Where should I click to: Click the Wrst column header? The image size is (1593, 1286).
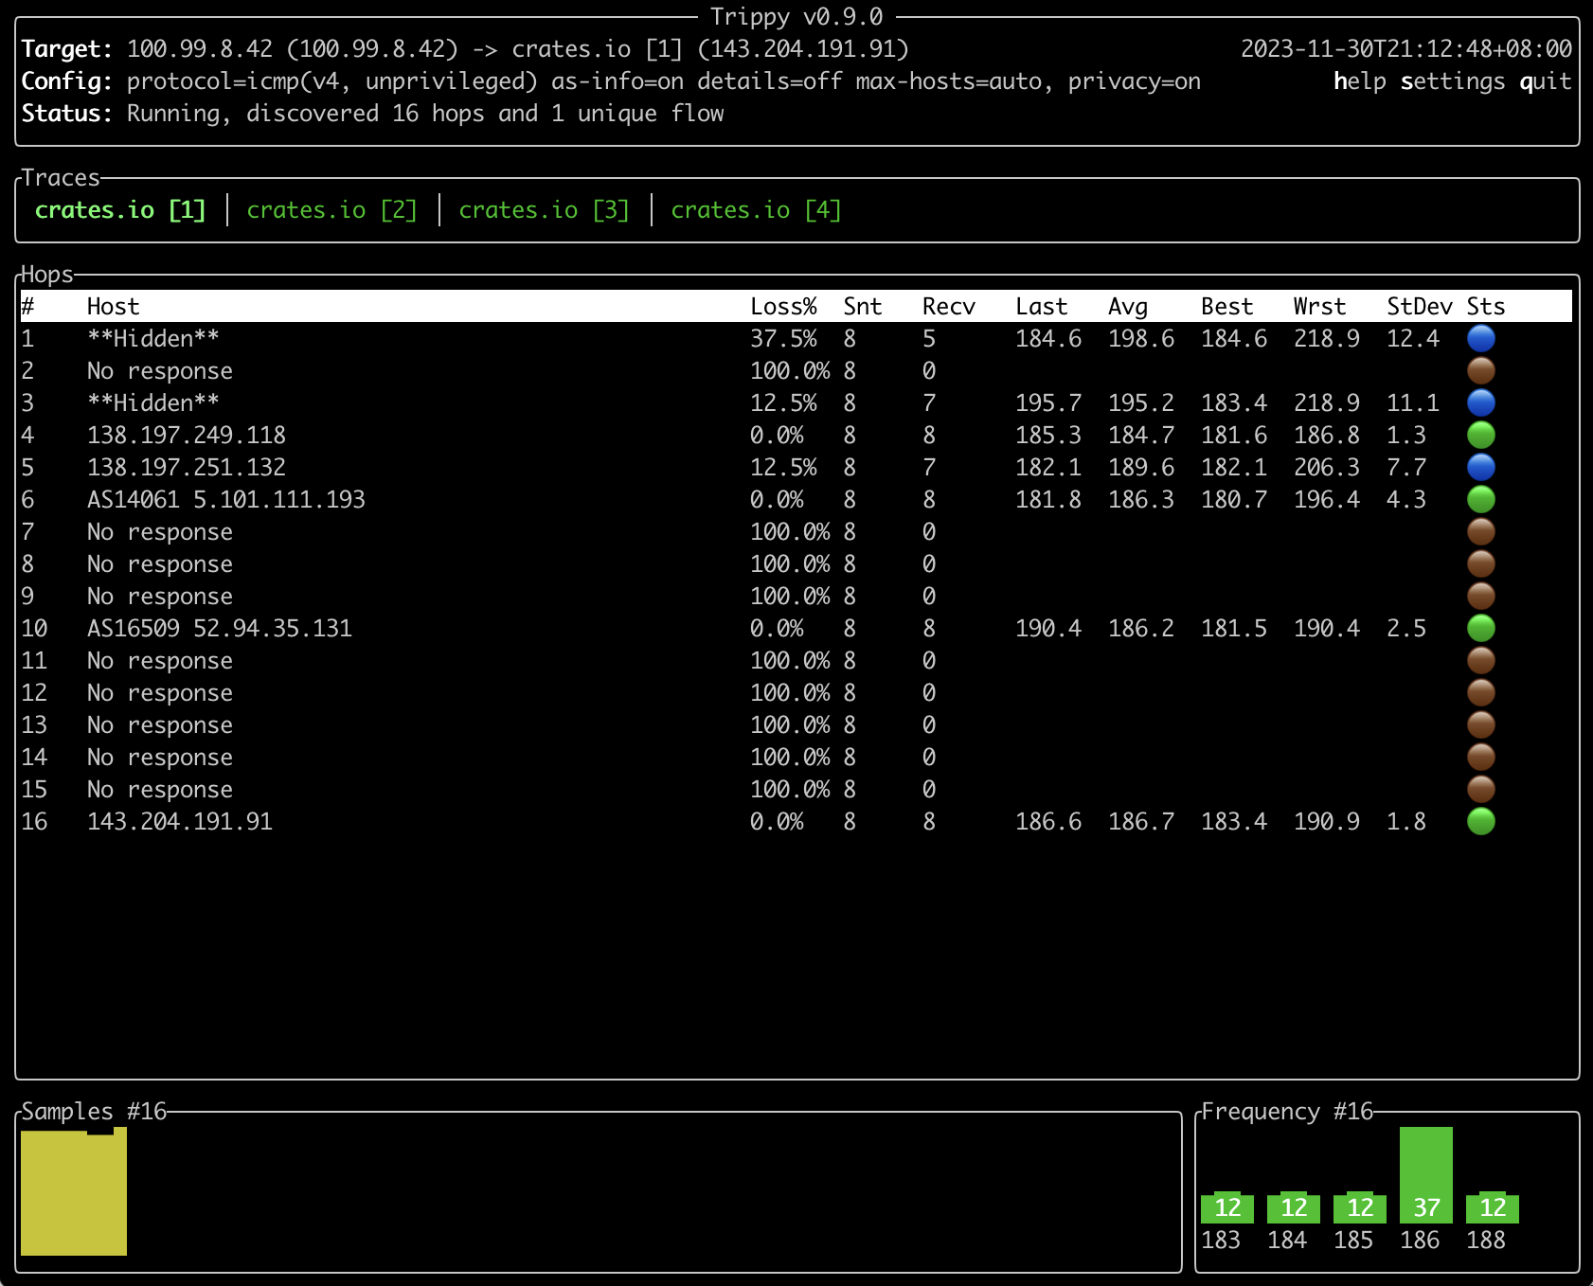(1319, 307)
